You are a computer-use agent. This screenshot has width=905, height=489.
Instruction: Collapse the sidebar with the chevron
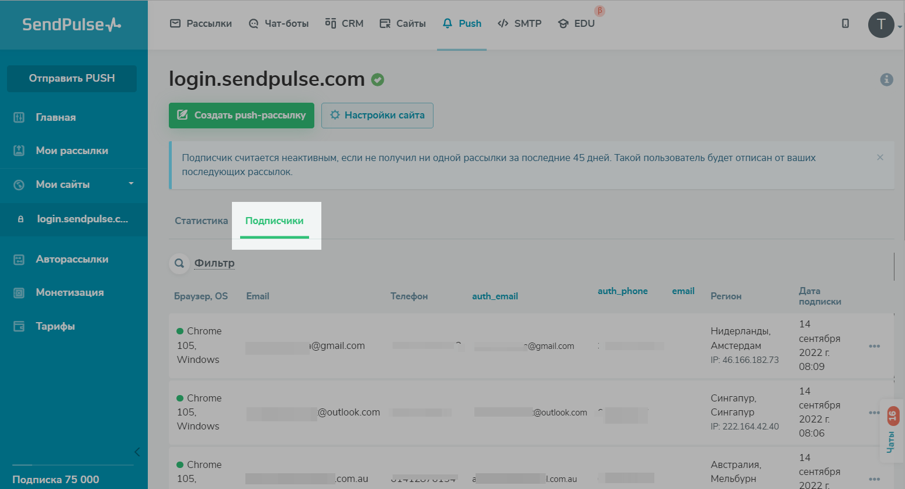coord(137,452)
